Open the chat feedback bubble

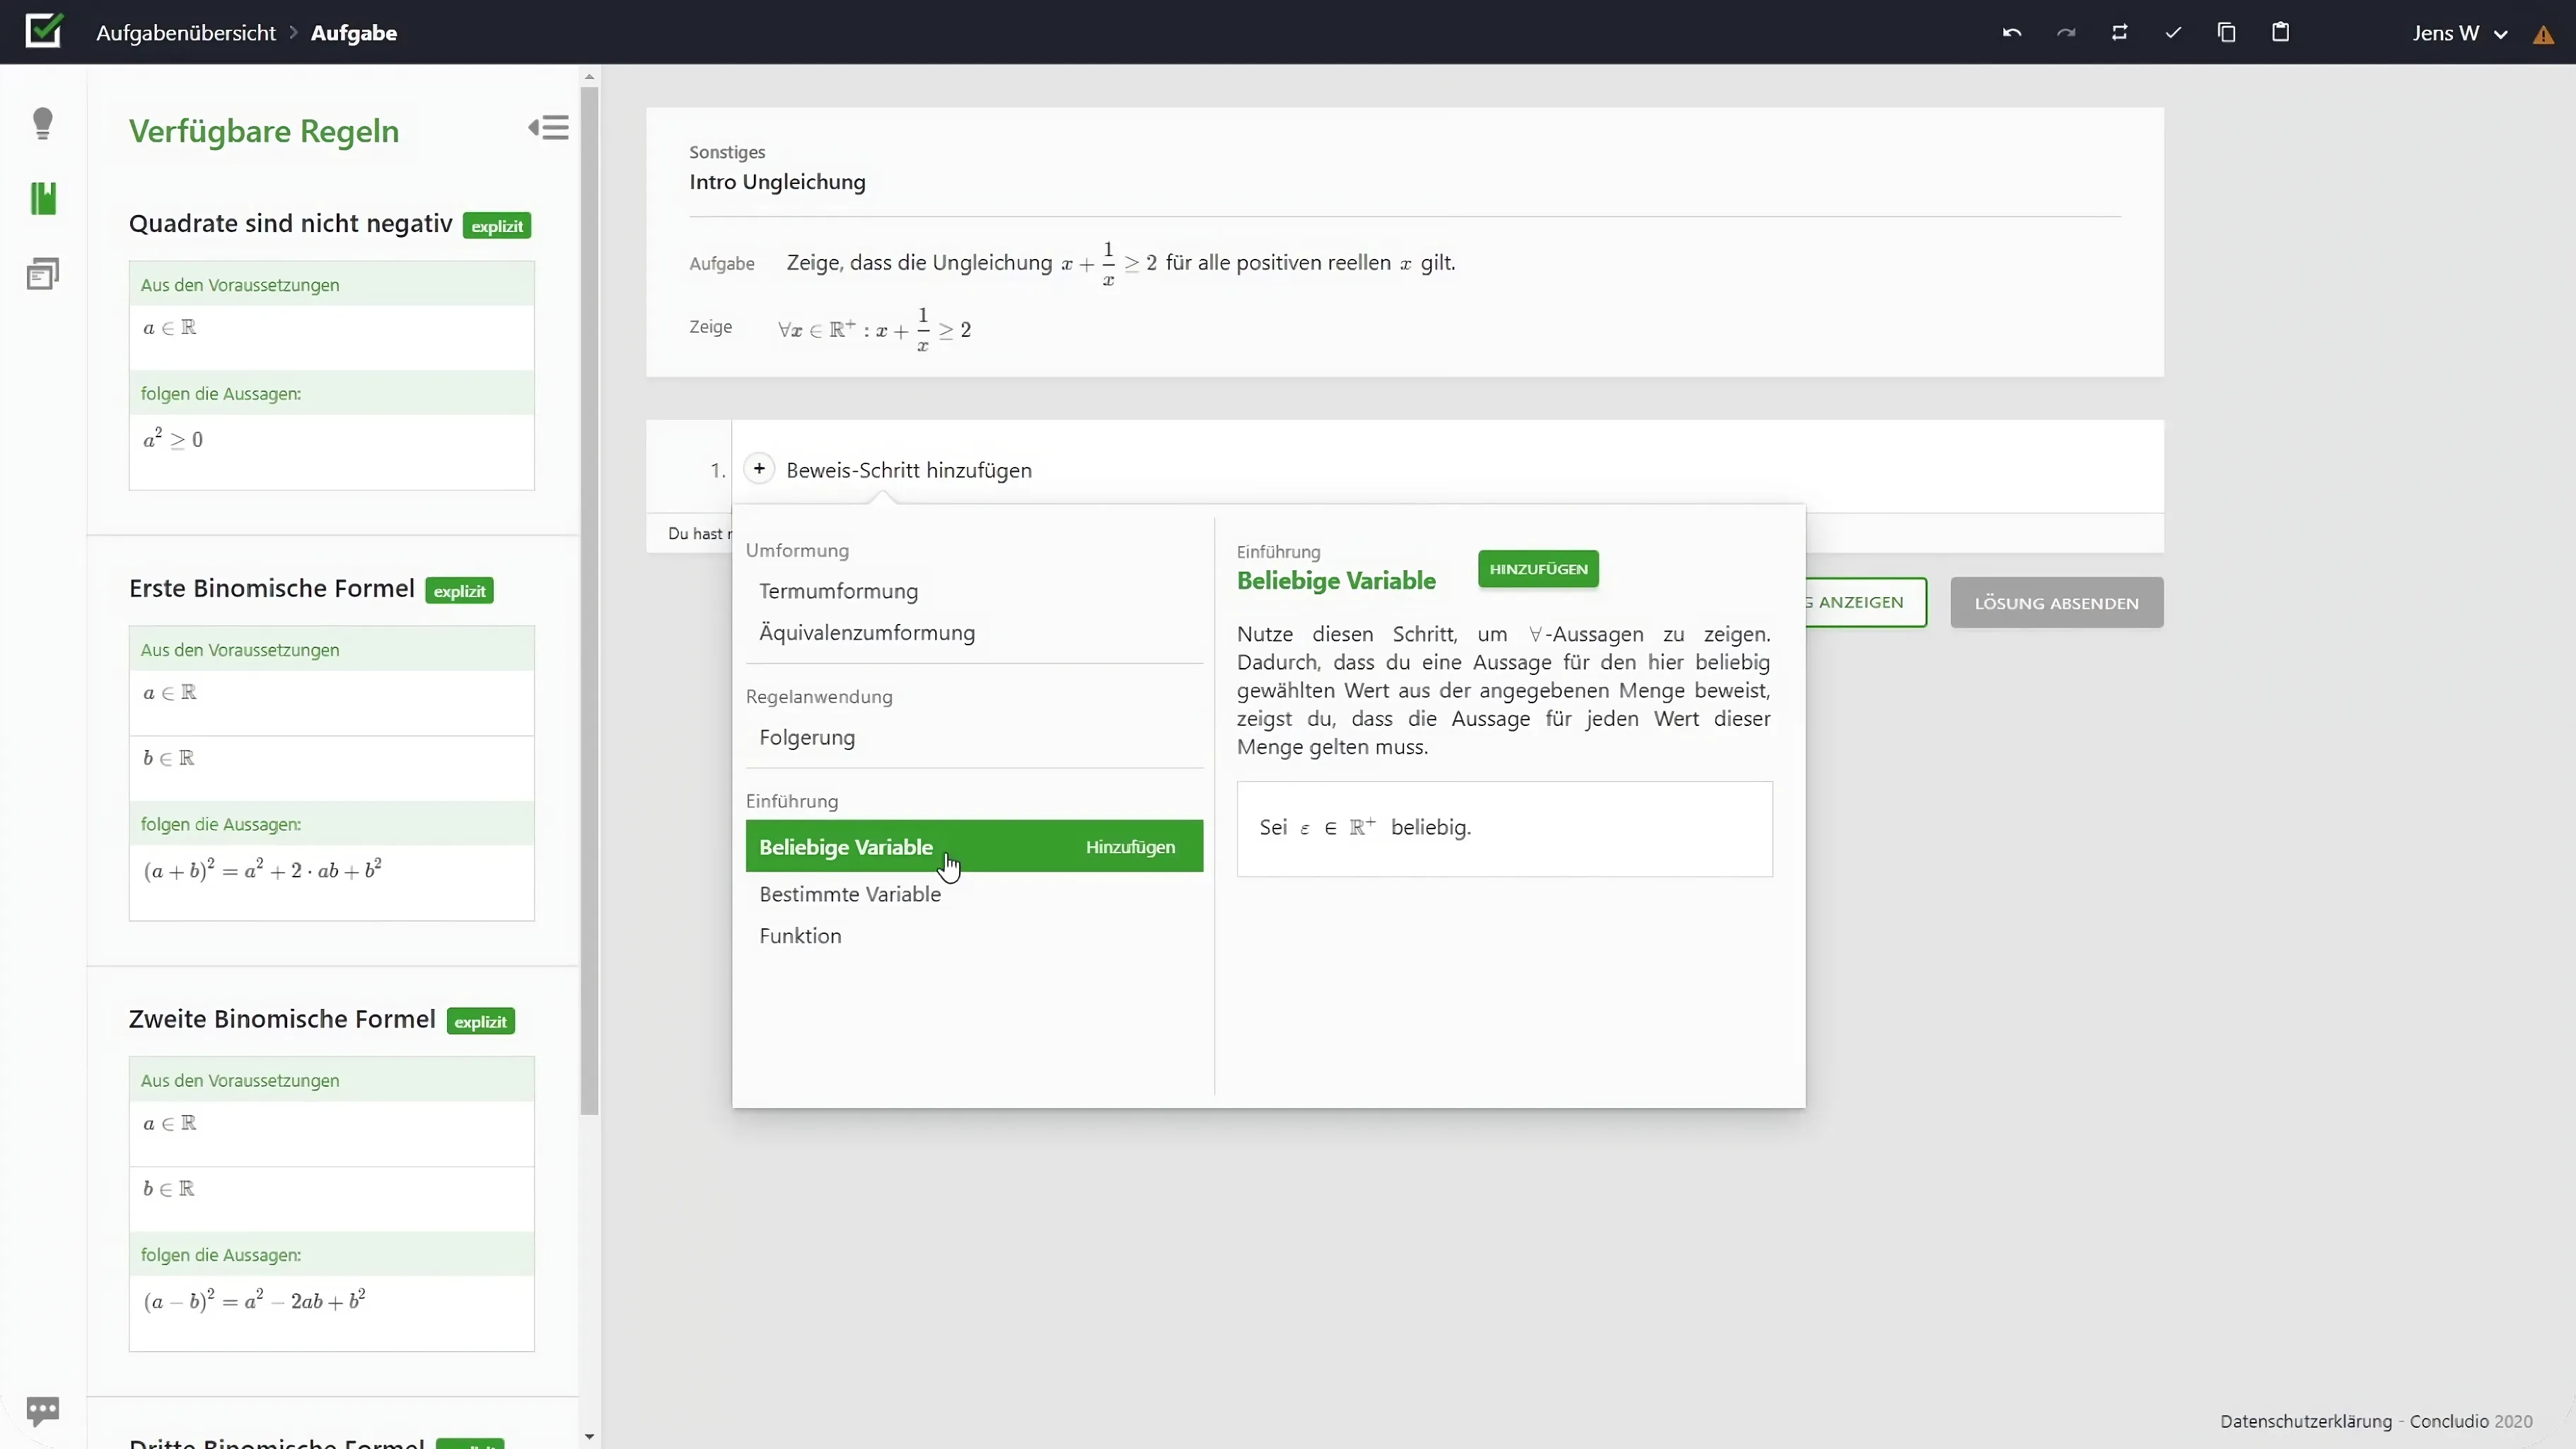(43, 1410)
